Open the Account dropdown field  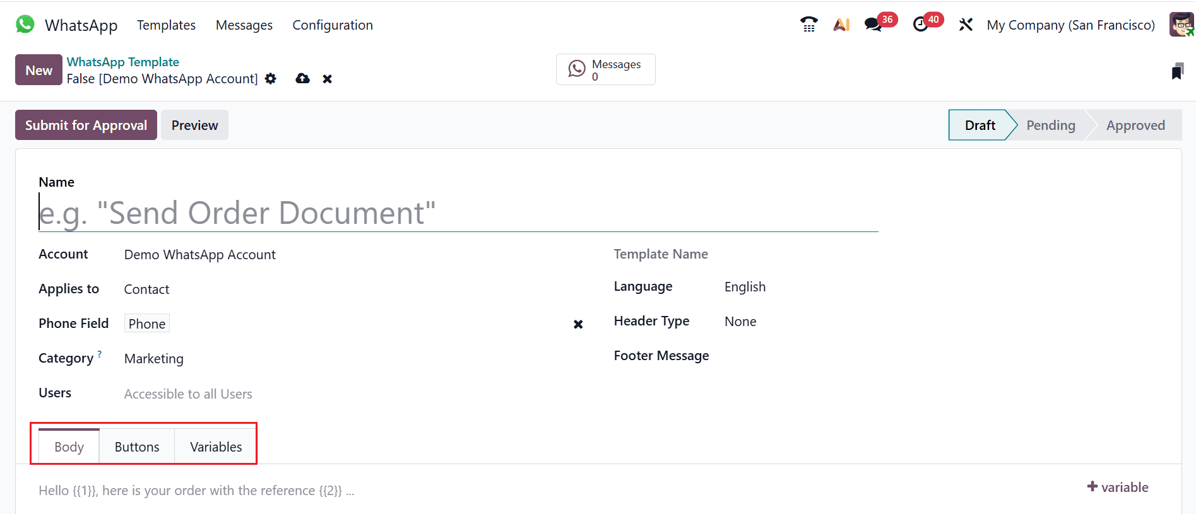coord(353,255)
